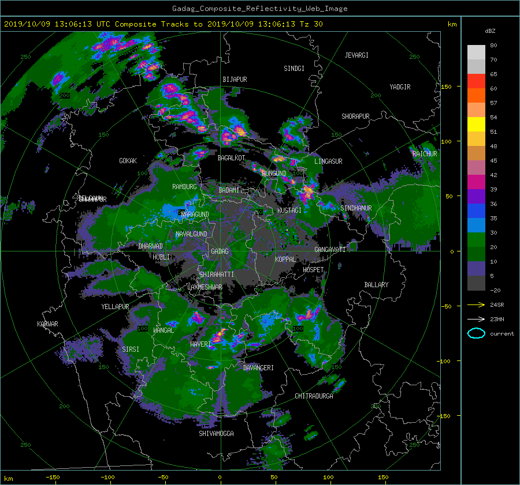The image size is (520, 485).
Task: Click the GOKAK city label
Action: [x=128, y=161]
